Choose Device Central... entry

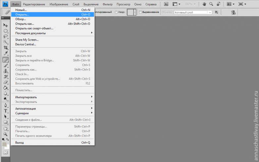click(x=53, y=44)
